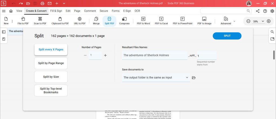Redo the last action

click(x=21, y=3)
